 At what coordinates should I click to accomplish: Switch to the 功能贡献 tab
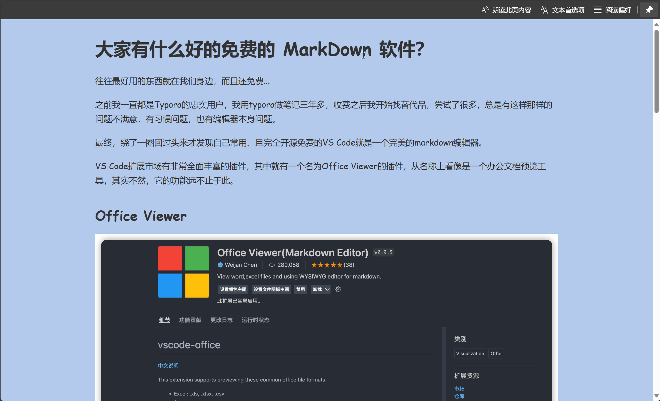point(190,320)
